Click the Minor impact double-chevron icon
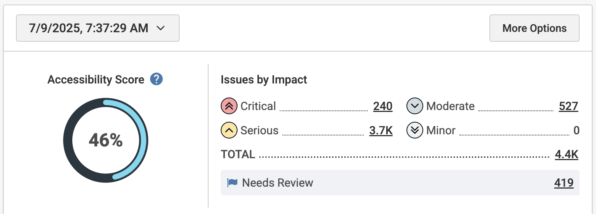The height and width of the screenshot is (214, 596). coord(414,131)
